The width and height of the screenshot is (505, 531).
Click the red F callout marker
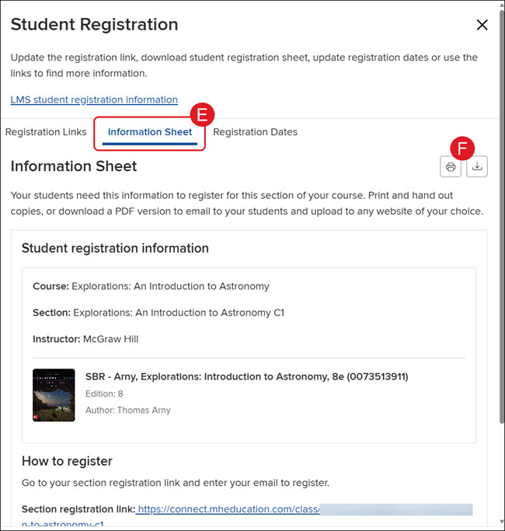tap(462, 148)
